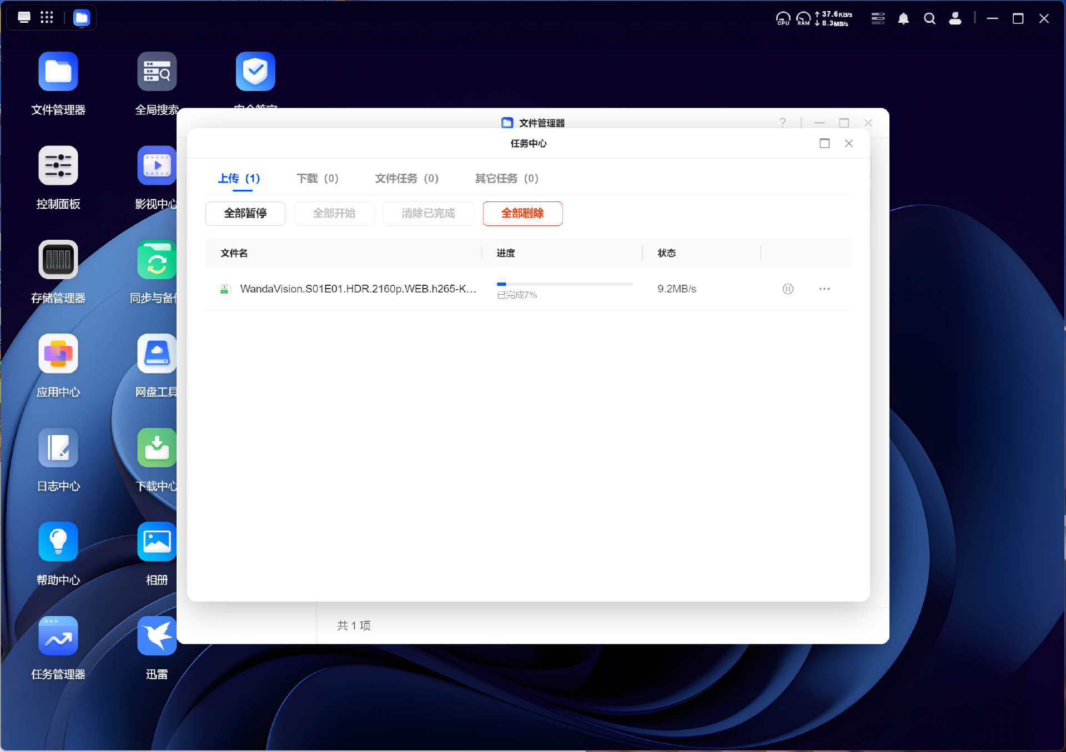This screenshot has height=752, width=1066.
Task: Open the user account icon
Action: point(955,18)
